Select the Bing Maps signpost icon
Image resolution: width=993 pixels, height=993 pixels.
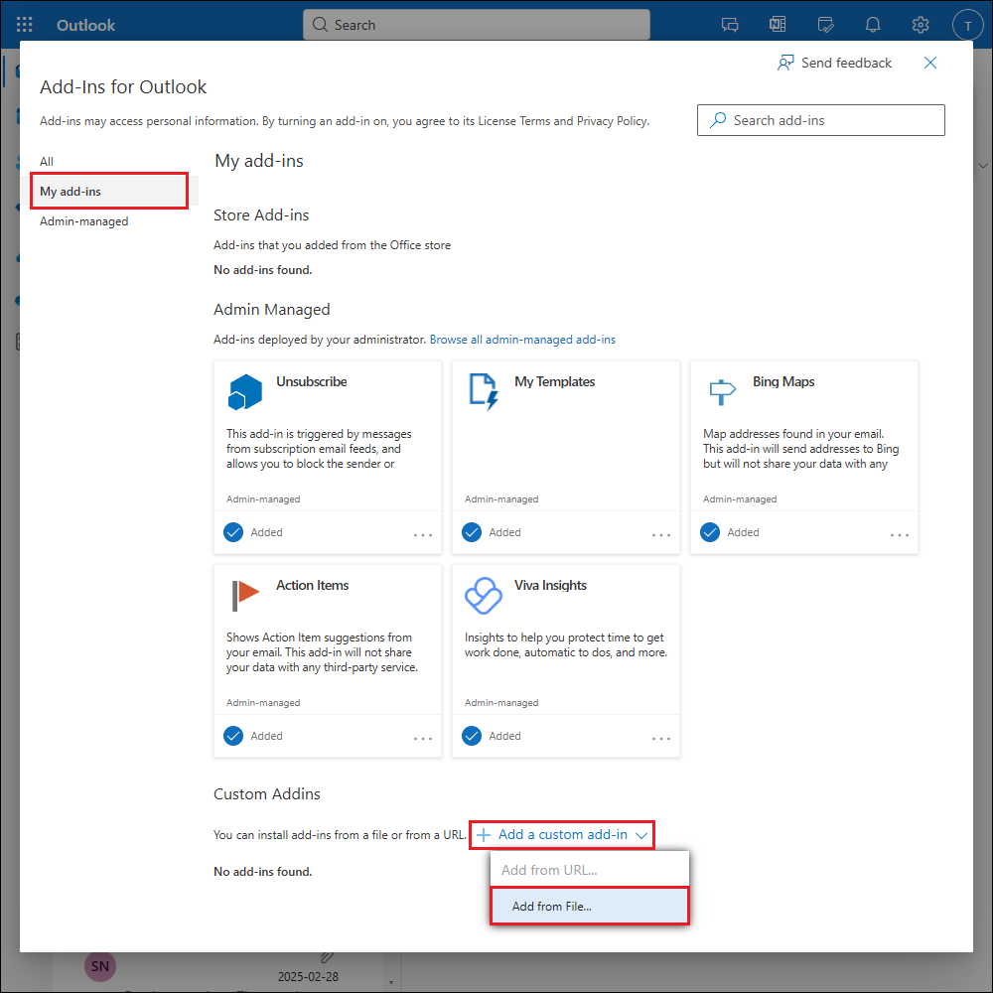722,392
